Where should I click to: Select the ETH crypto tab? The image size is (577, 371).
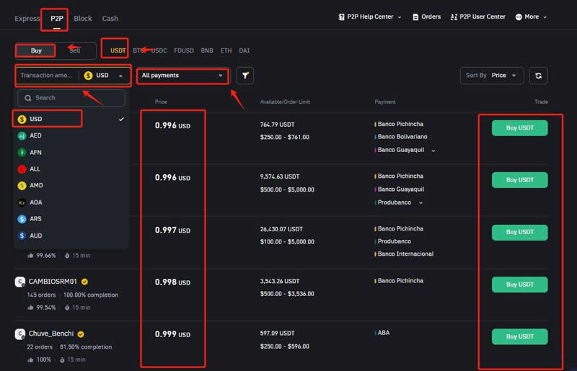(226, 50)
